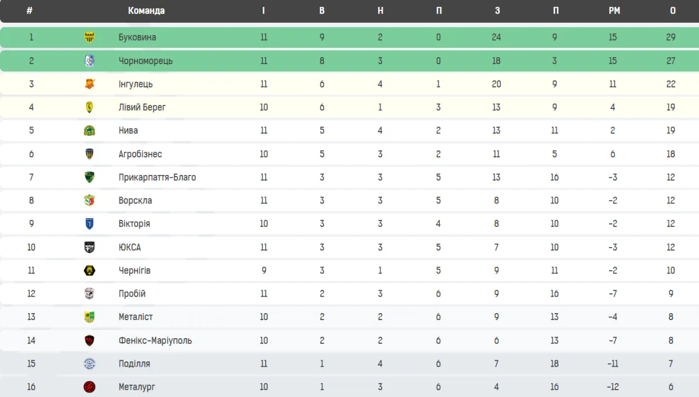This screenshot has width=699, height=397.
Task: Click the Чорноморець team crest
Action: click(89, 61)
